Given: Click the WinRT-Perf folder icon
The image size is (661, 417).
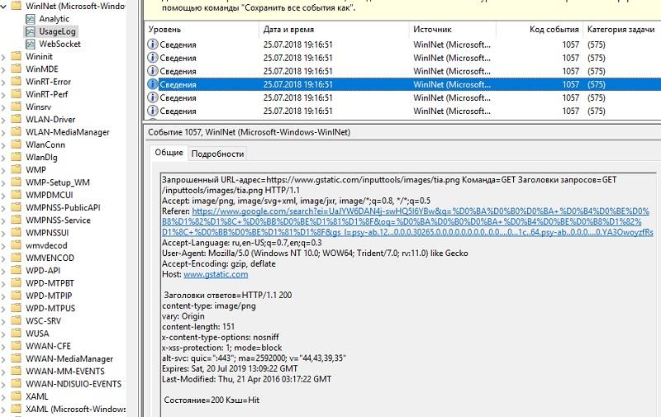Looking at the screenshot, I should pyautogui.click(x=16, y=94).
